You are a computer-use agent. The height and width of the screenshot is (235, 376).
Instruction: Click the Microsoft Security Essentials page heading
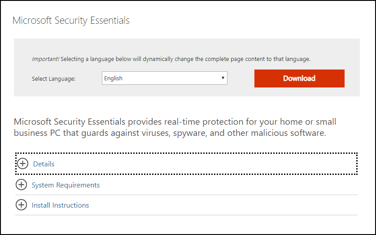coord(71,20)
